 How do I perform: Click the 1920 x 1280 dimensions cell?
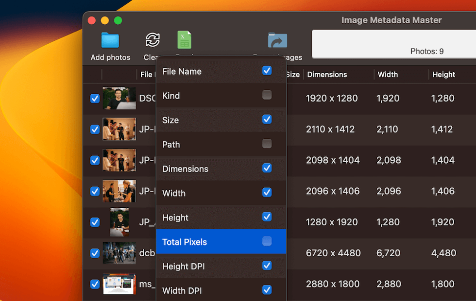point(332,98)
